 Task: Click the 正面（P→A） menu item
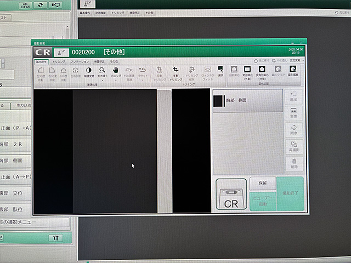pos(15,128)
